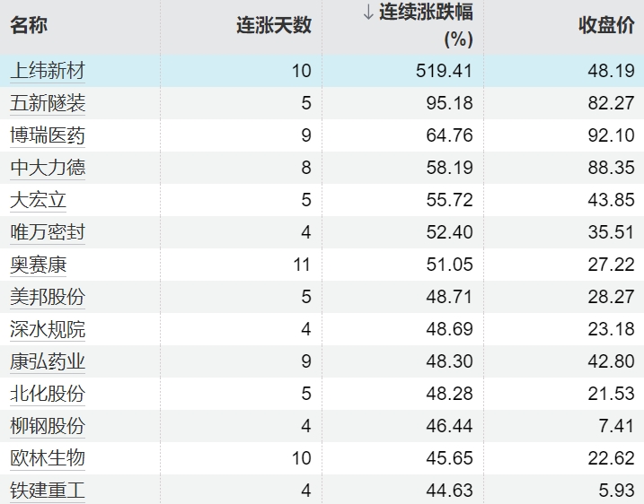
Task: Click the 铁建重工 stock link
Action: click(48, 491)
